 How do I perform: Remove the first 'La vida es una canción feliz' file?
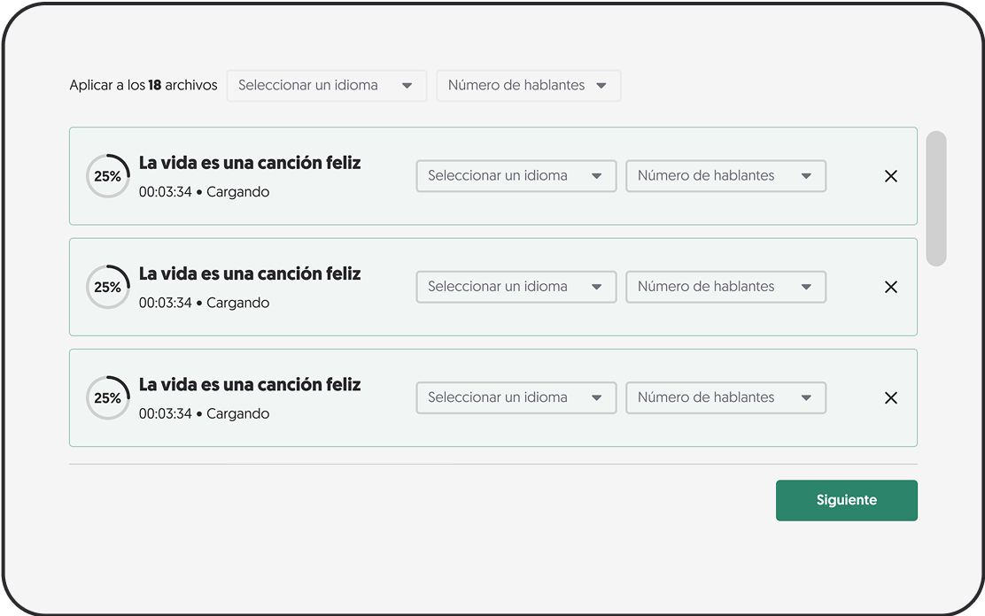pyautogui.click(x=890, y=176)
